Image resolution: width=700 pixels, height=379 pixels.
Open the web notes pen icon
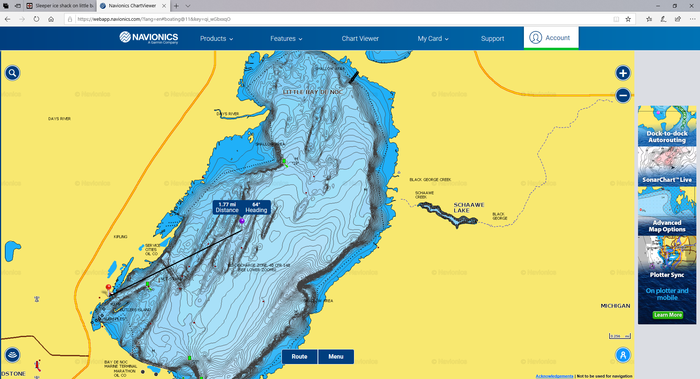[x=664, y=19]
